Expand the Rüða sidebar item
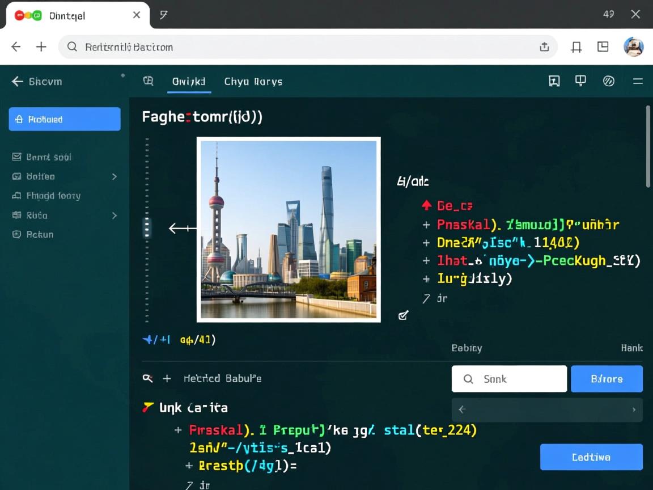 114,216
